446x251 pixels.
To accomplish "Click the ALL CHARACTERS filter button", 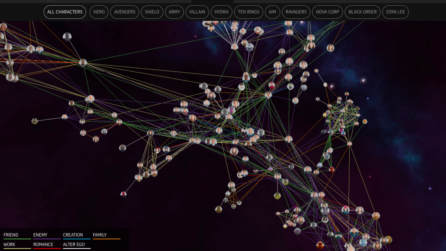I will click(64, 12).
